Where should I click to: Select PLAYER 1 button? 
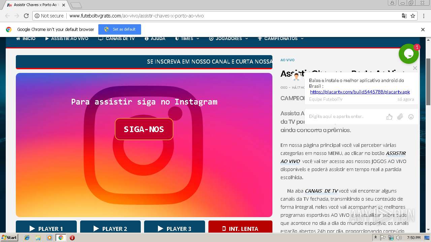46,227
